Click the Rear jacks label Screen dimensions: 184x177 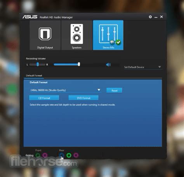click(x=62, y=150)
